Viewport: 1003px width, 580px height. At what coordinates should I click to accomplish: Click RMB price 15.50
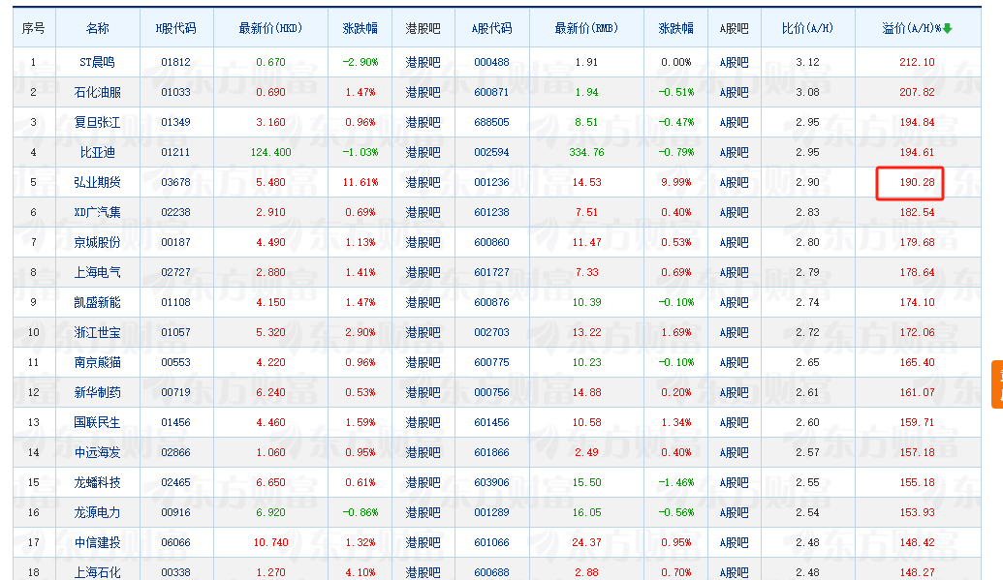tap(586, 483)
